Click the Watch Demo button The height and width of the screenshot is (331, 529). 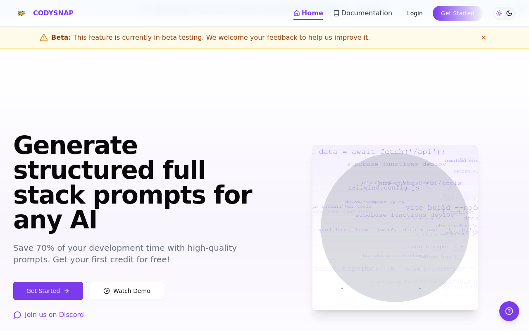pyautogui.click(x=127, y=291)
